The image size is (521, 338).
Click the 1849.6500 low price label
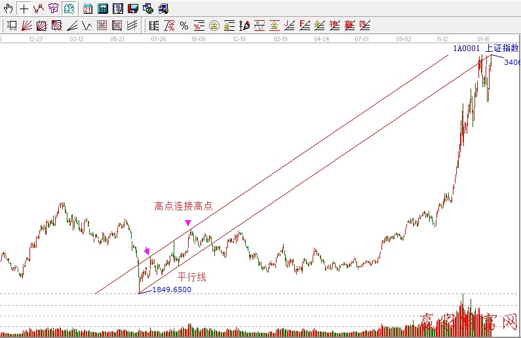[172, 290]
